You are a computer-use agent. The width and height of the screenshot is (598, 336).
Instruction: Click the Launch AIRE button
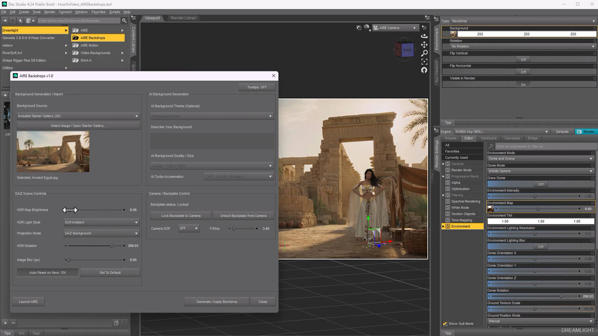point(28,302)
